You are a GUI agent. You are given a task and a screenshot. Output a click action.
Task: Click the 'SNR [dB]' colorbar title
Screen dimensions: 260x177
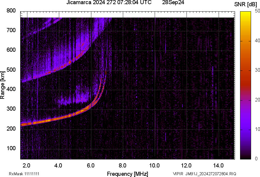(x=246, y=4)
